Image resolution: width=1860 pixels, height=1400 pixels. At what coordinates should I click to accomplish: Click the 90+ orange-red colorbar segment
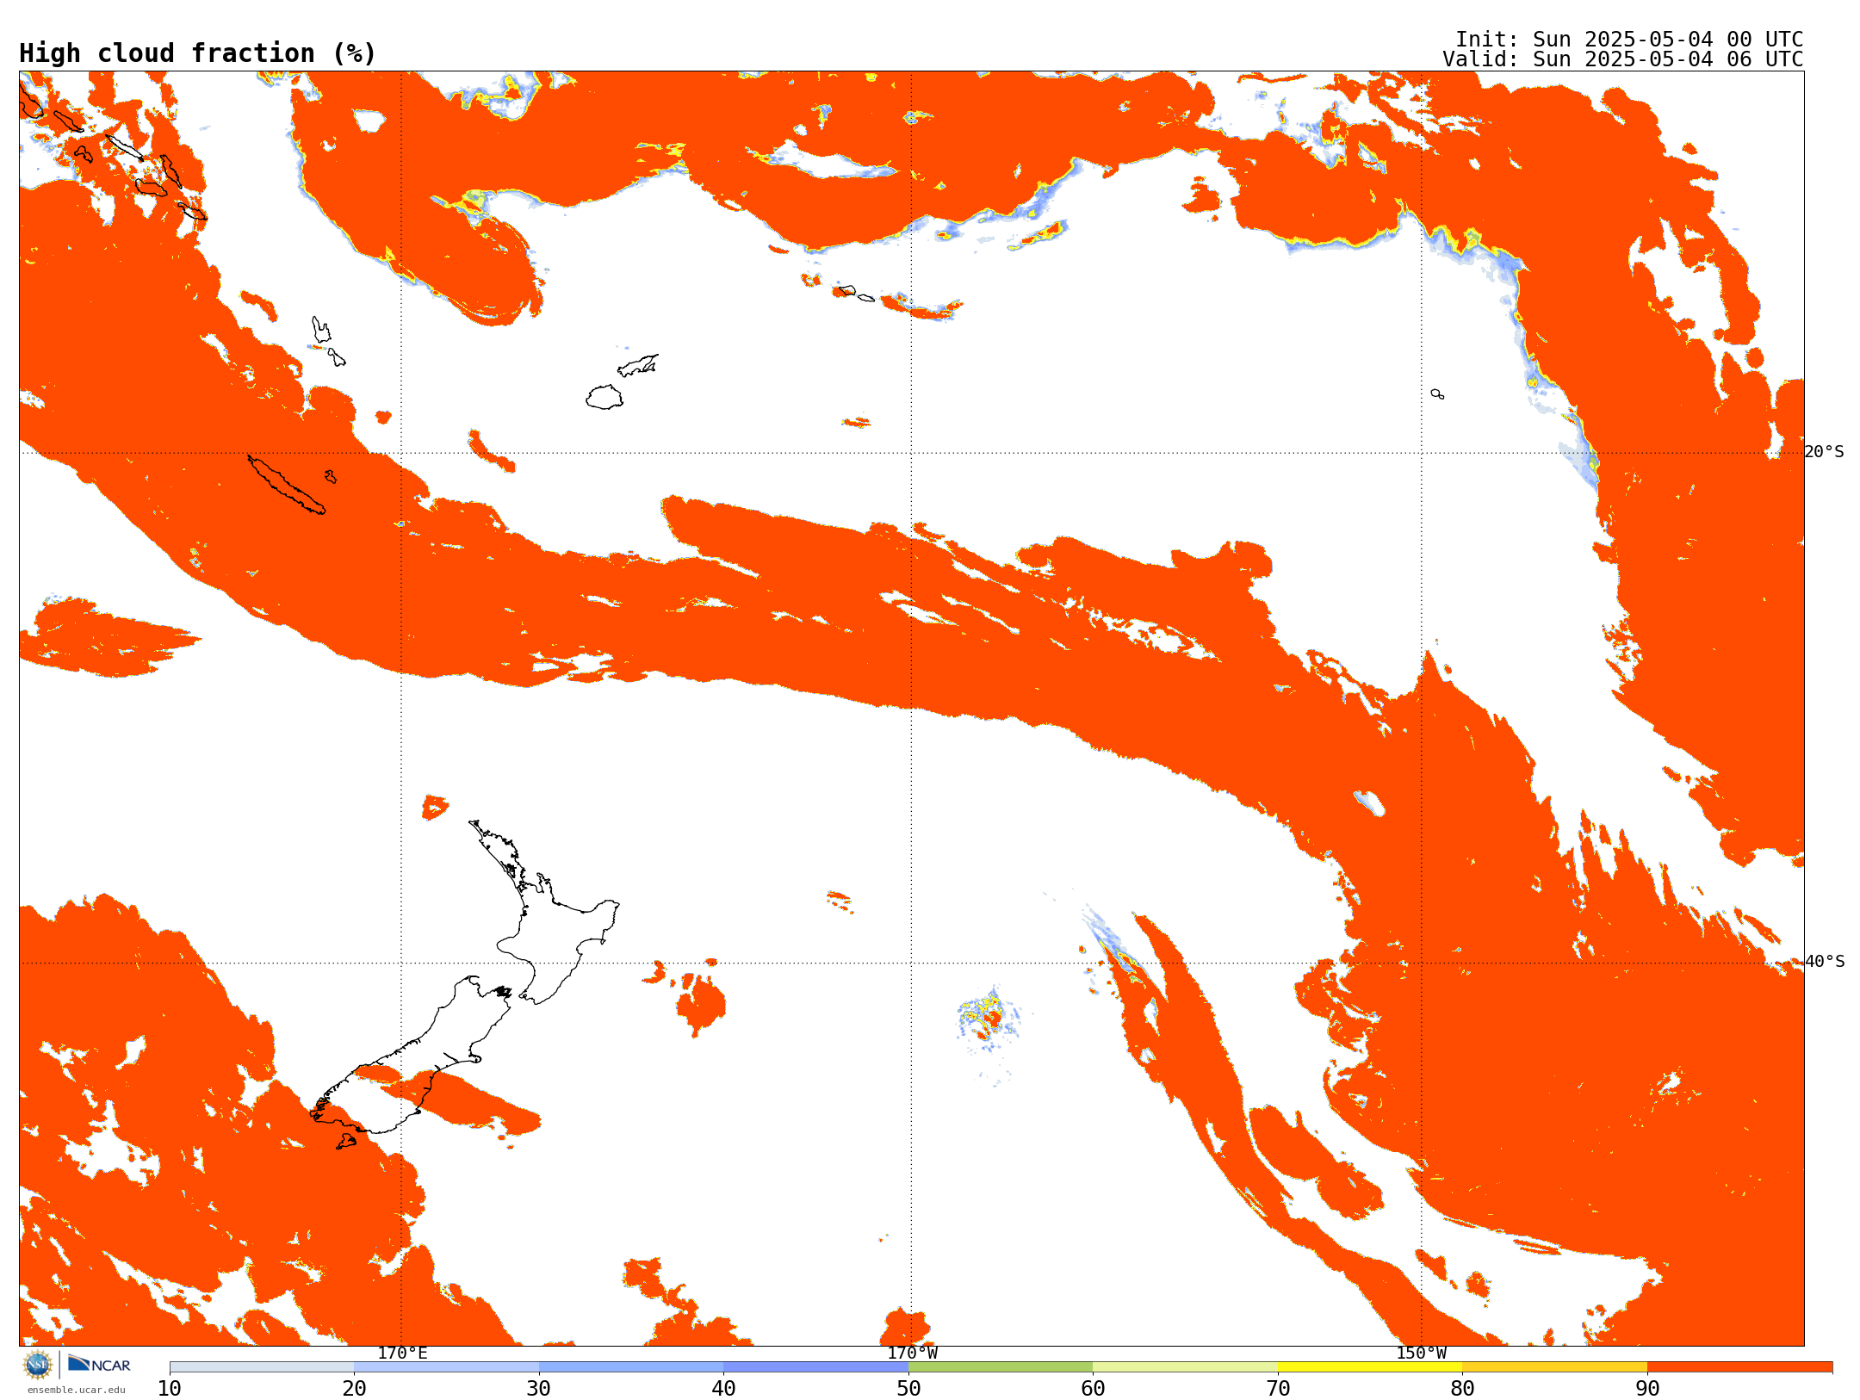pyautogui.click(x=1739, y=1367)
